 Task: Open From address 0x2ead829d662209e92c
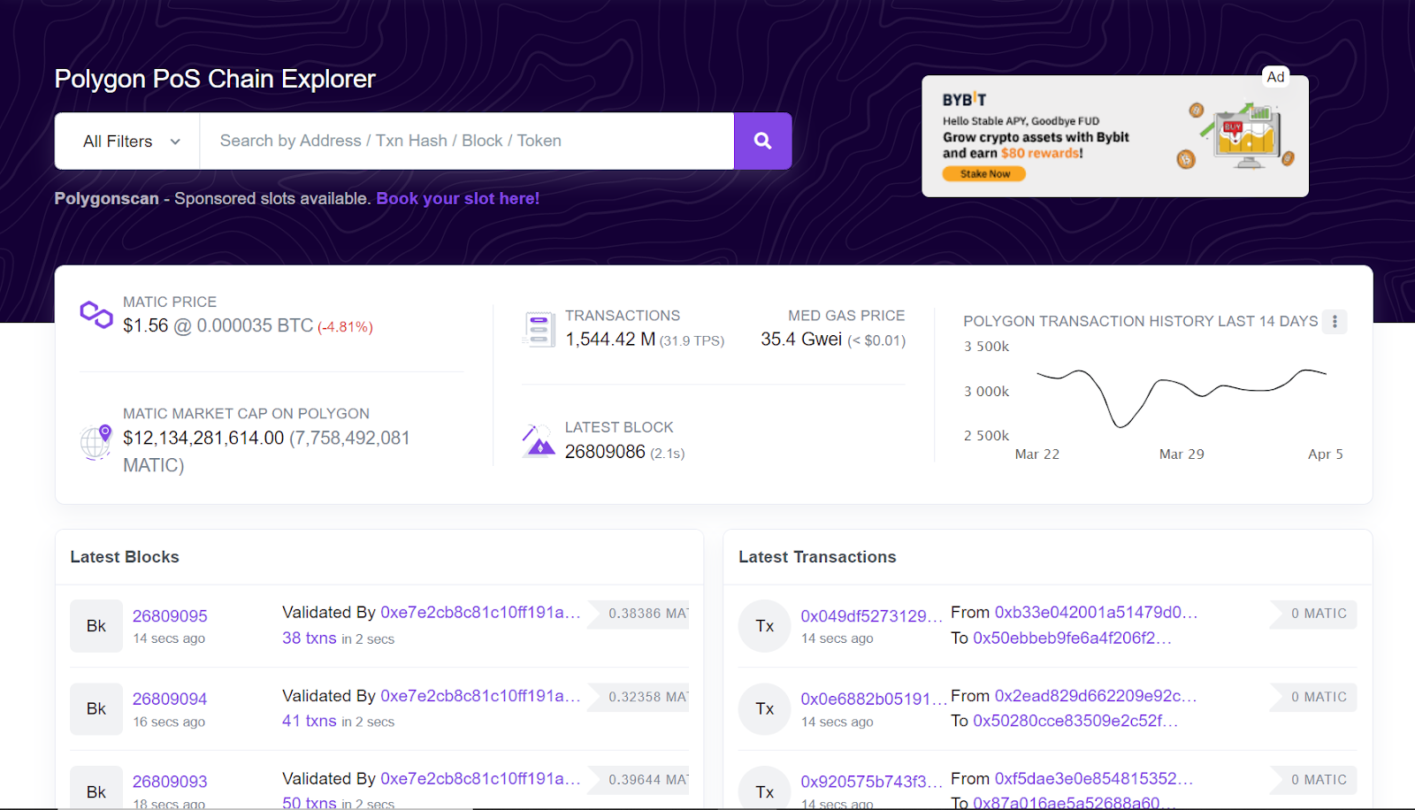1097,696
